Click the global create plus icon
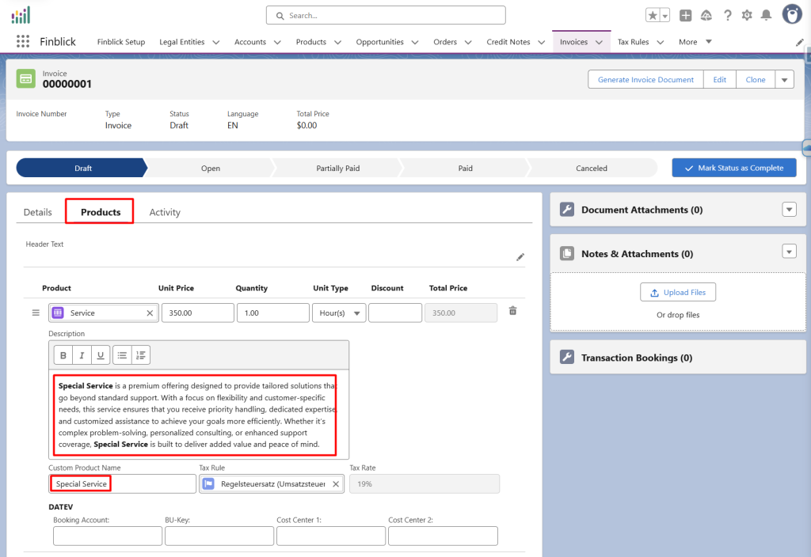This screenshot has height=557, width=811. tap(686, 15)
